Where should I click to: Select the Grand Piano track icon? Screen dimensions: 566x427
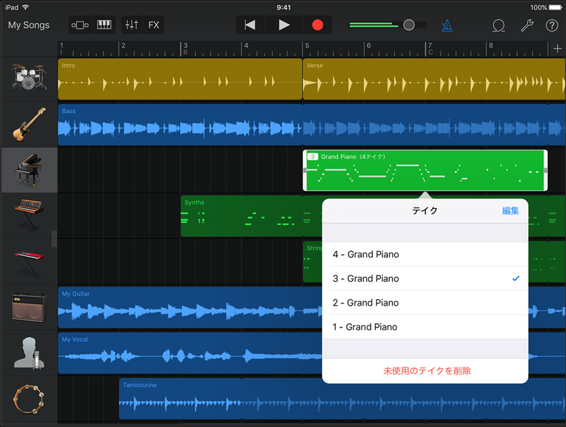pyautogui.click(x=29, y=170)
